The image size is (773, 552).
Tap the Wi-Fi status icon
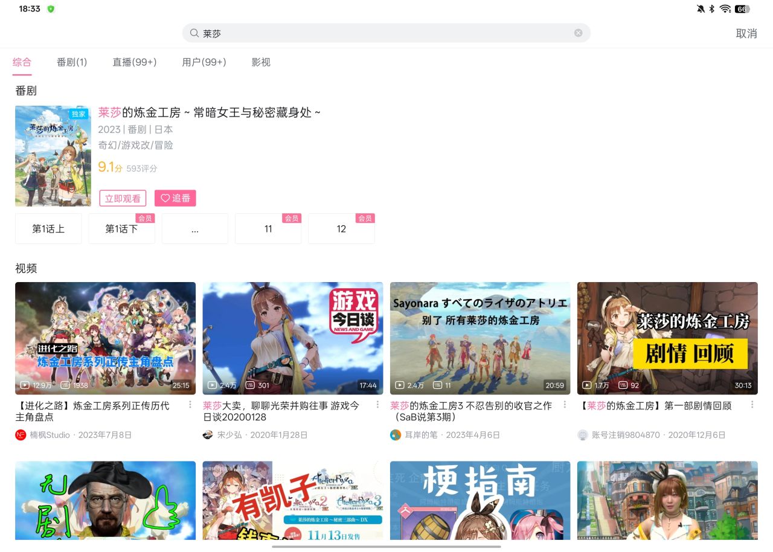tap(725, 9)
